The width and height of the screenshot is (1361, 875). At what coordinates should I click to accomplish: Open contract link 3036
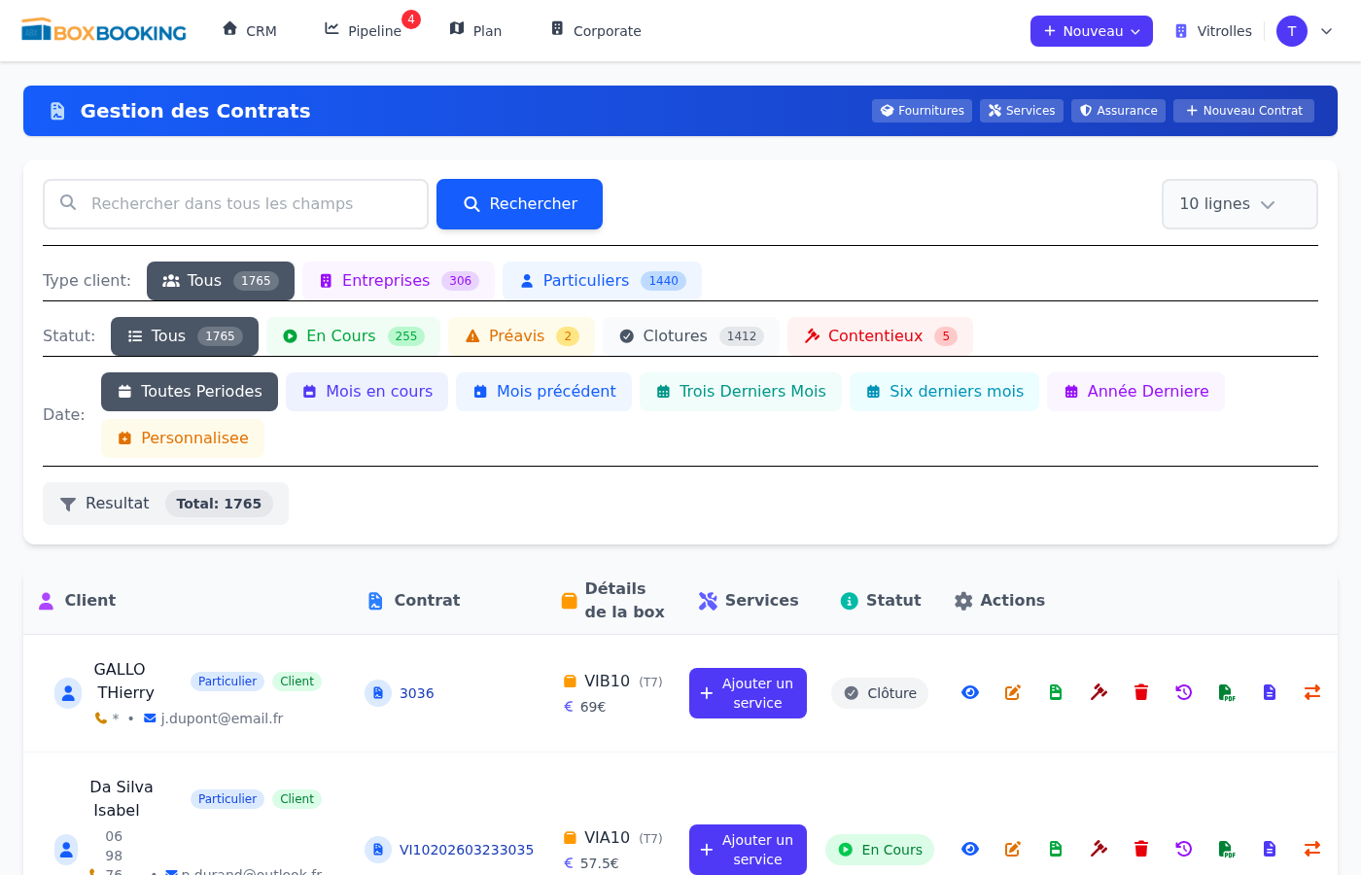[x=416, y=693]
